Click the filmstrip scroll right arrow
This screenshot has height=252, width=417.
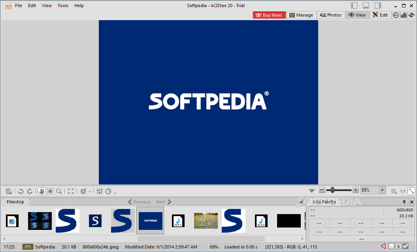click(302, 239)
